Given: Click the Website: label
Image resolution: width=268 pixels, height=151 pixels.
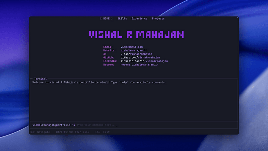Looking at the screenshot, I should point(110,51).
